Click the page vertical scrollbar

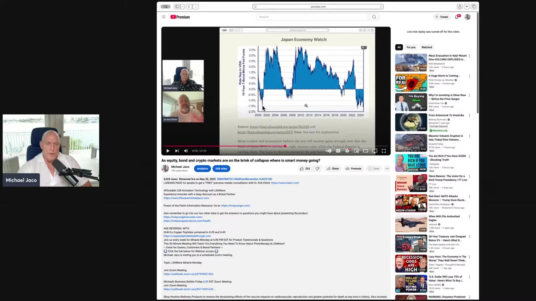(x=477, y=63)
